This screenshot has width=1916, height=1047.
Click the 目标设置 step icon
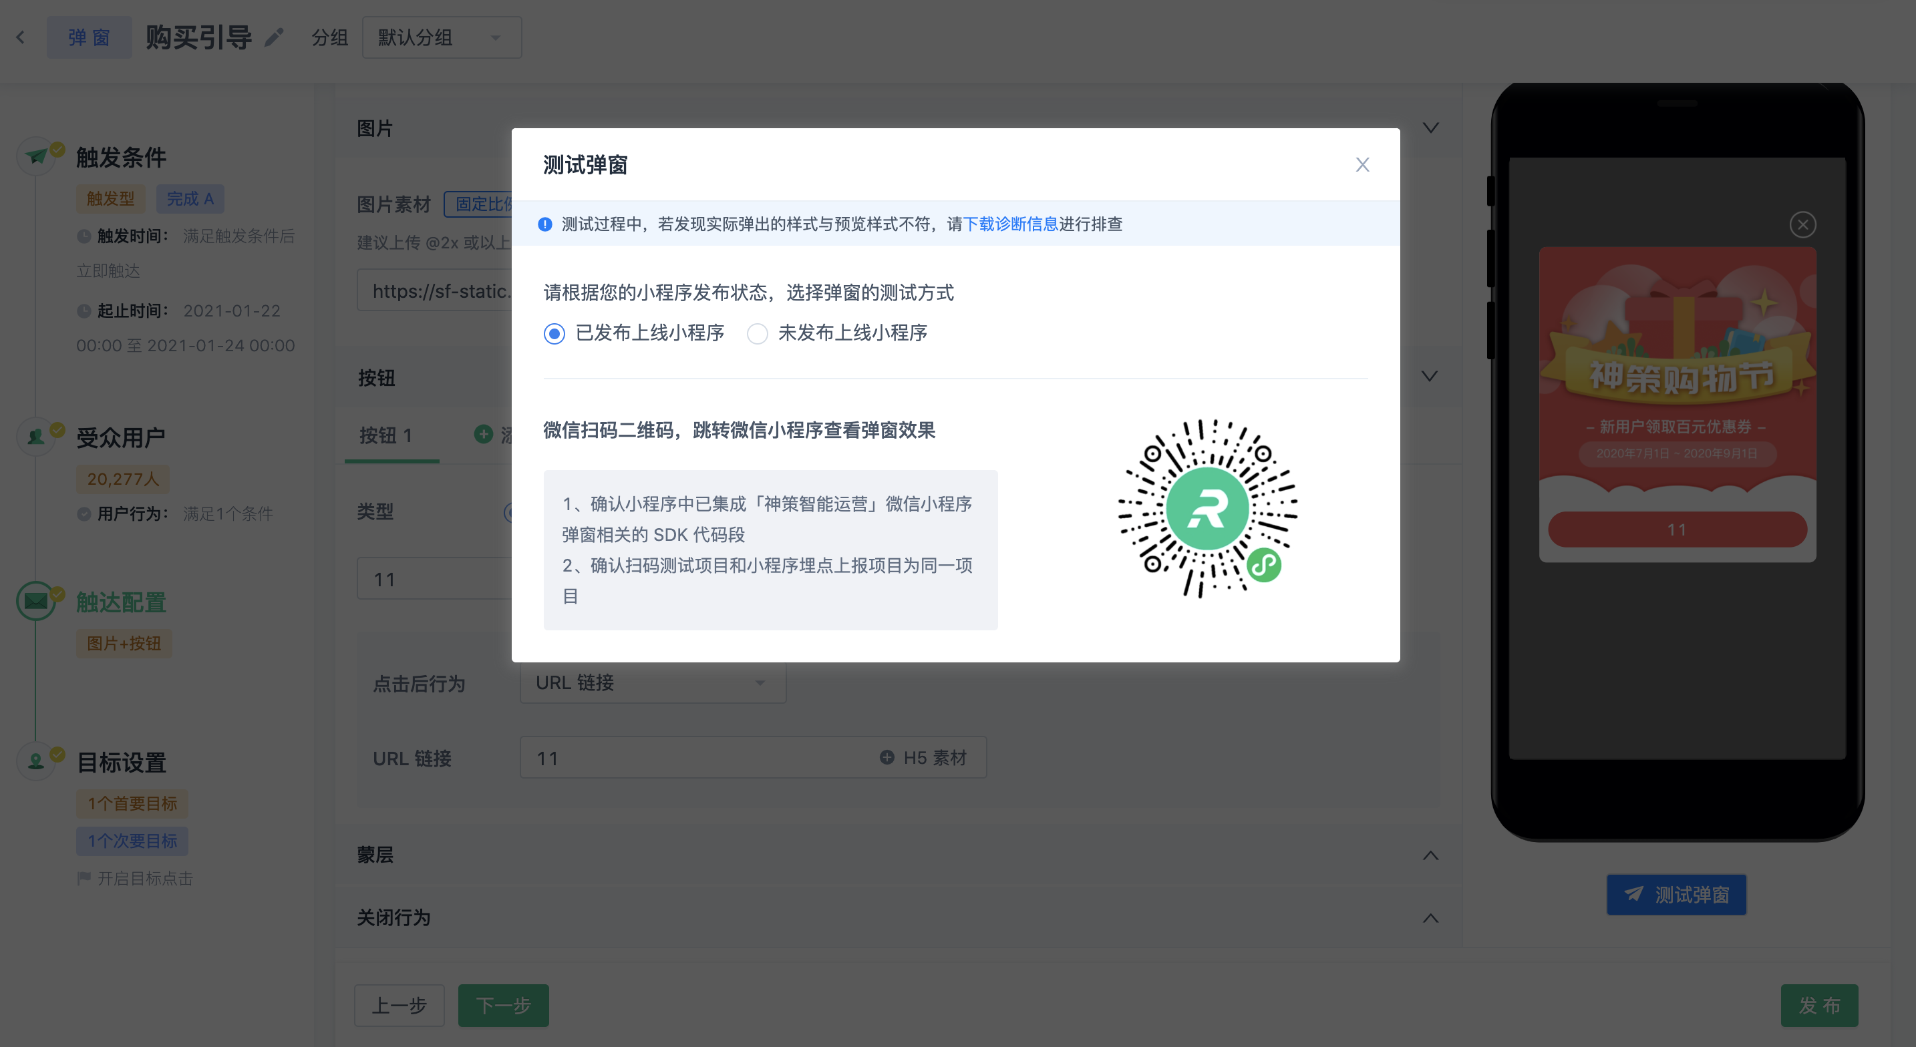[x=35, y=761]
